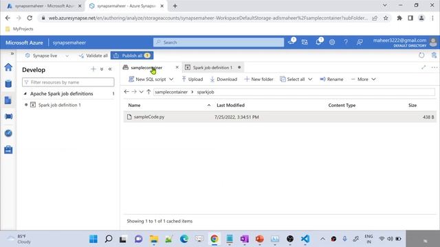
Task: Click Select all
Action: click(x=292, y=80)
